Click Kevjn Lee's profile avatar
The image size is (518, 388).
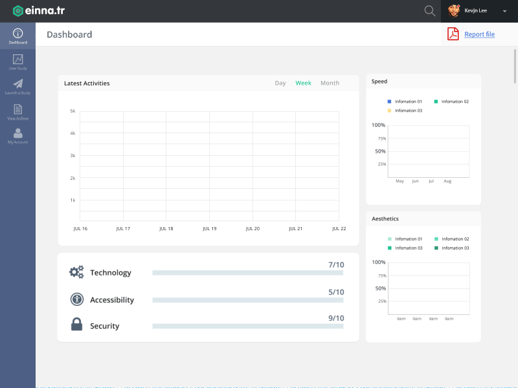click(x=453, y=11)
